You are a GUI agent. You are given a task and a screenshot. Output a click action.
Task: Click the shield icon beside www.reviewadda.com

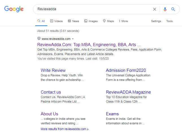[39, 38]
